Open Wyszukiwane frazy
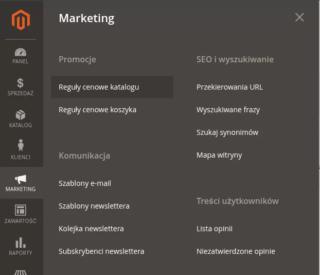 (x=228, y=110)
